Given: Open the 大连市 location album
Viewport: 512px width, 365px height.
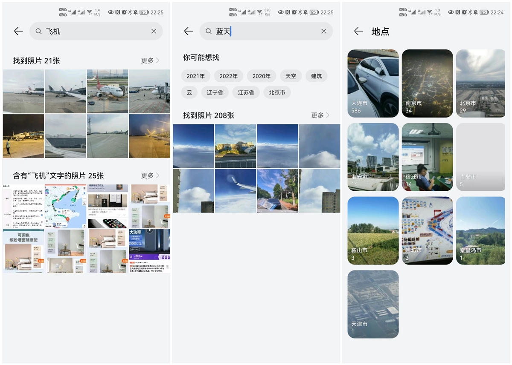Looking at the screenshot, I should [x=373, y=83].
